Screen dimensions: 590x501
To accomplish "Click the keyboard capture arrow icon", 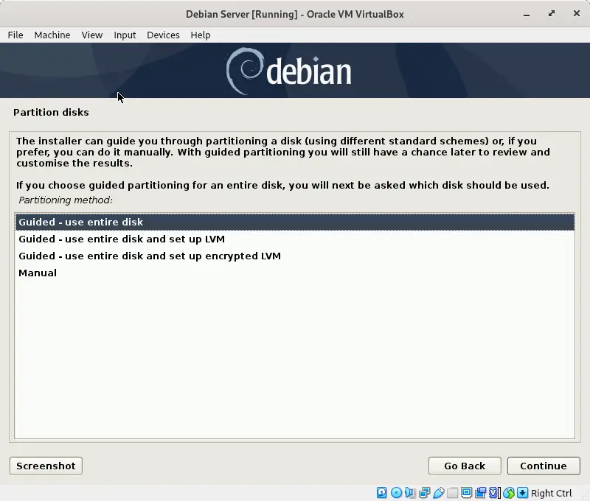I will tap(522, 493).
